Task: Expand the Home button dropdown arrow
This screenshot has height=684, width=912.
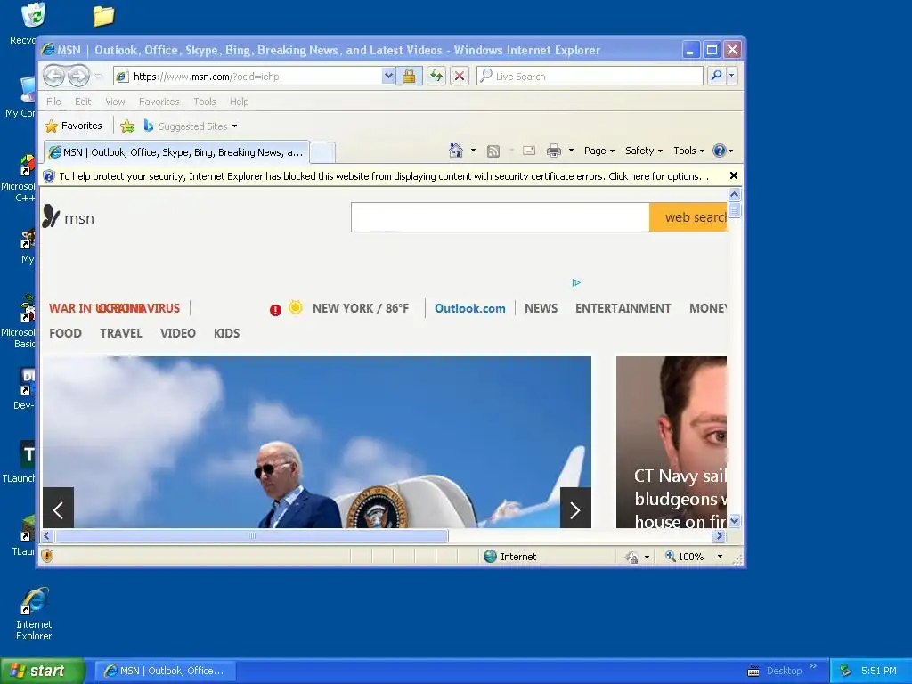Action: pos(474,151)
